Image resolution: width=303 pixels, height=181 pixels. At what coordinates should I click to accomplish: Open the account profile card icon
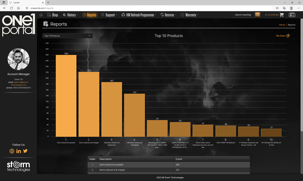coord(292,15)
